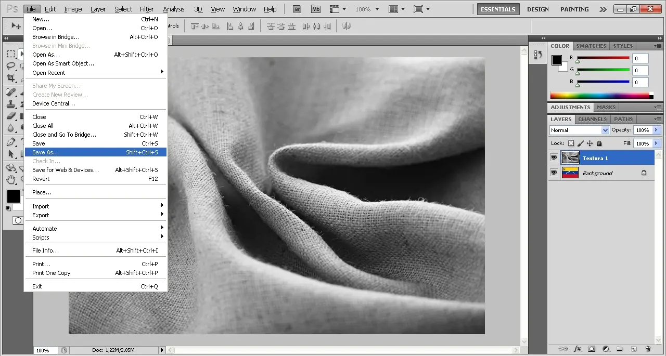Toggle Lock transparent pixels

(571, 143)
